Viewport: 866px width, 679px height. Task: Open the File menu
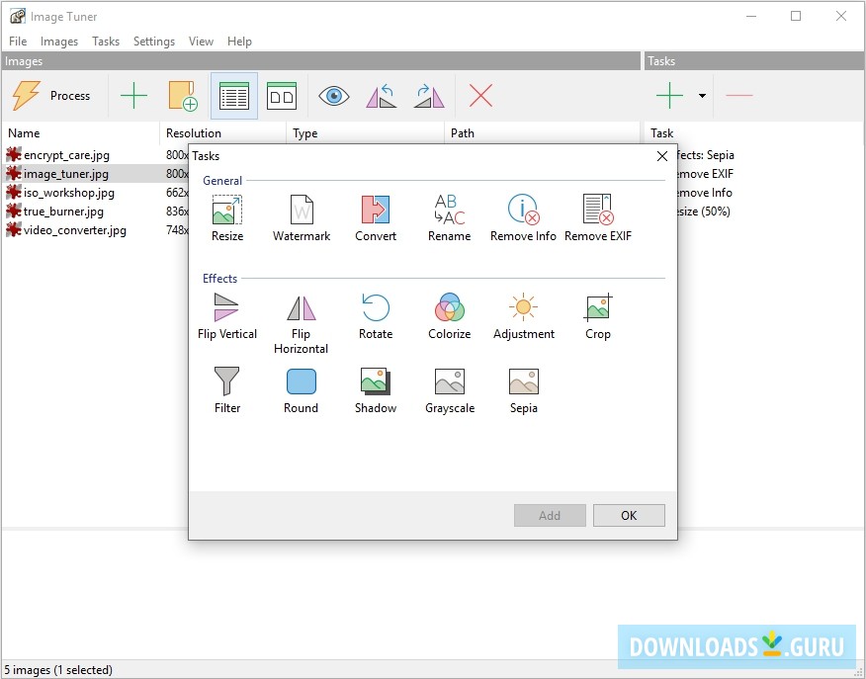[x=18, y=42]
